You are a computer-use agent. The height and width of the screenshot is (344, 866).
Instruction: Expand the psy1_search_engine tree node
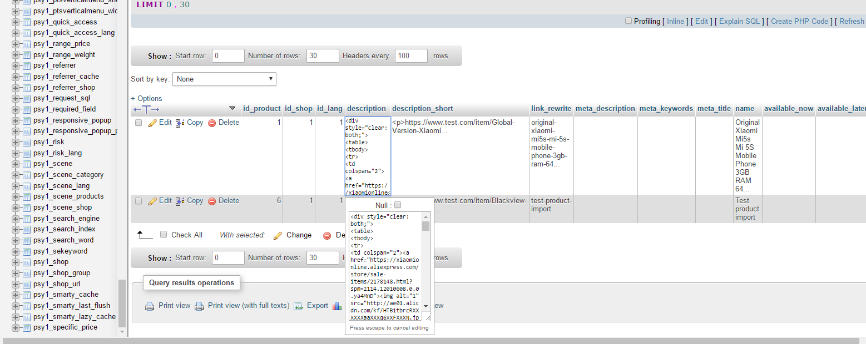coord(15,219)
